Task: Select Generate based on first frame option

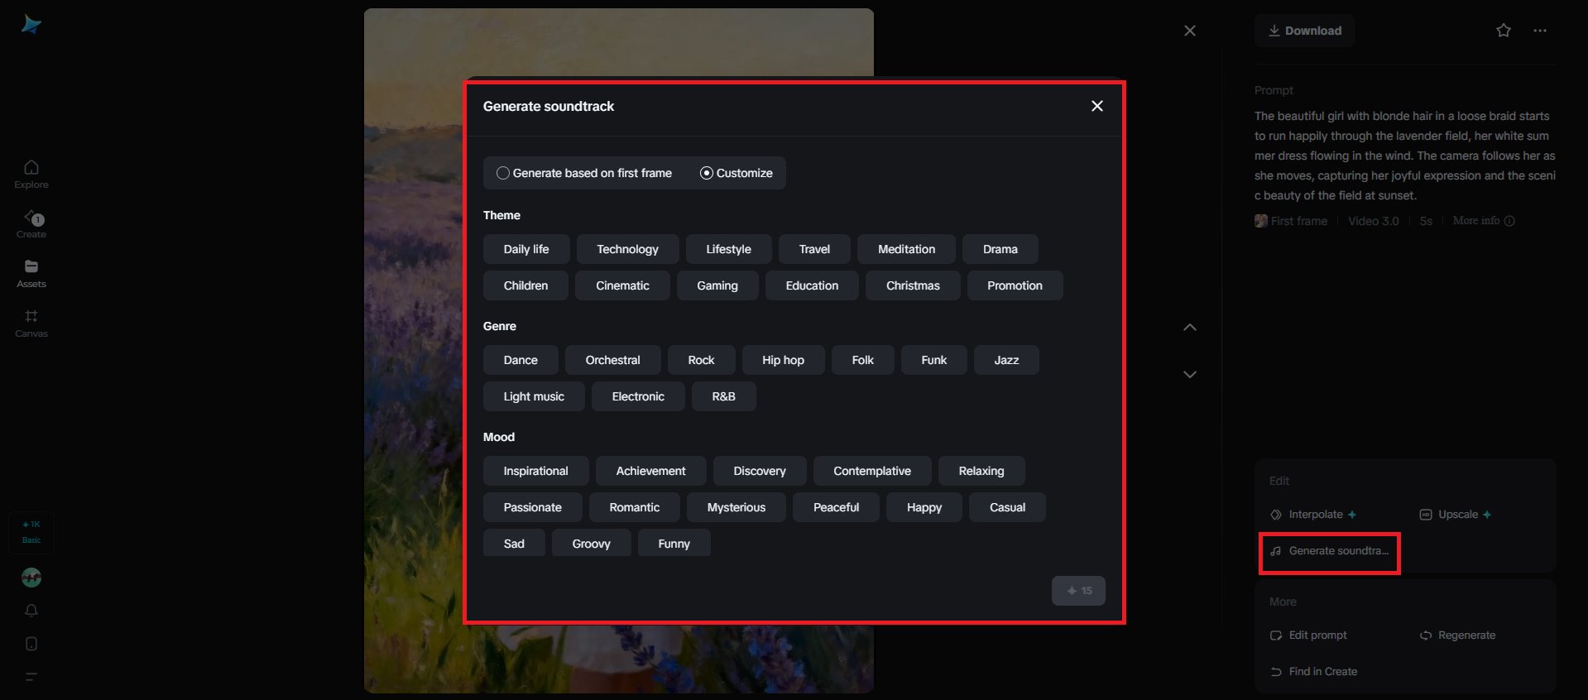Action: pyautogui.click(x=584, y=173)
